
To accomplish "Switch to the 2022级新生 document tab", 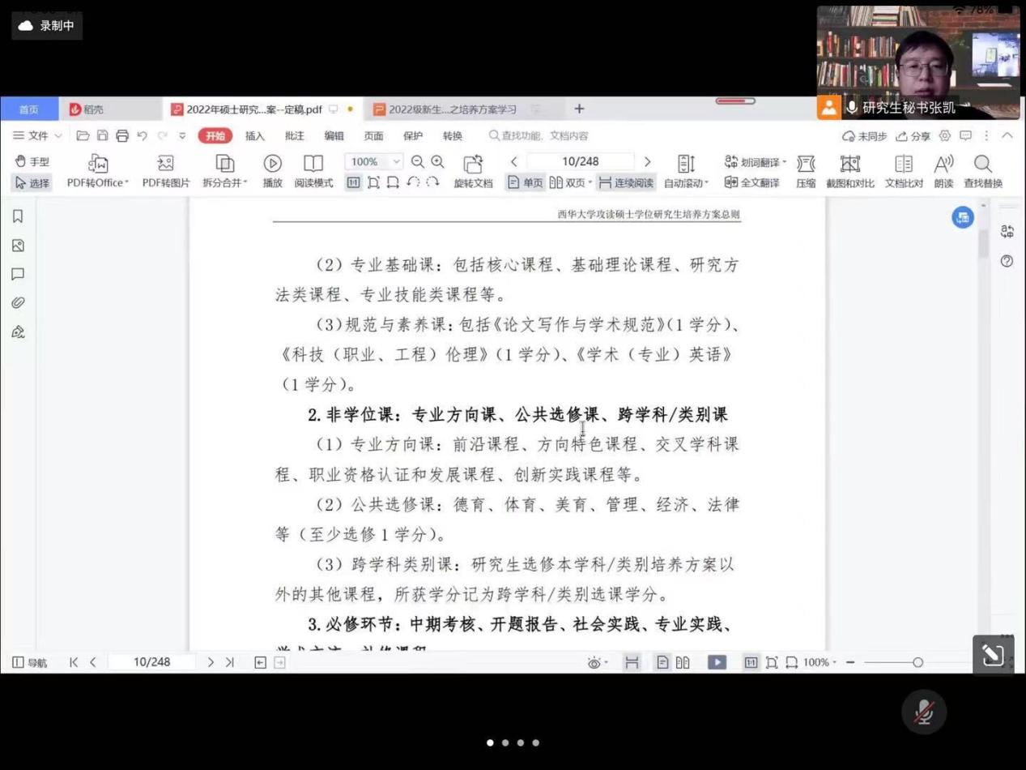I will (x=451, y=109).
